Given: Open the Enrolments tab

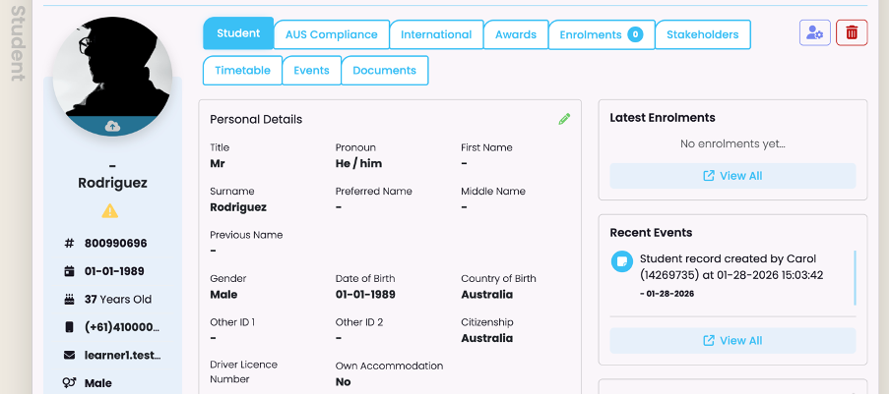Looking at the screenshot, I should [x=601, y=34].
